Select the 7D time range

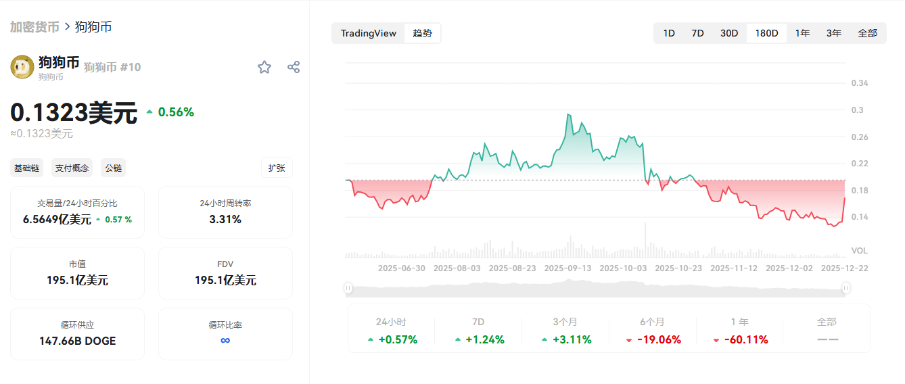click(697, 33)
